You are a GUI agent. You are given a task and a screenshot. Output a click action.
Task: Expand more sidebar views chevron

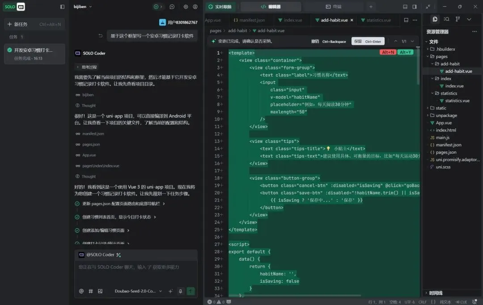click(469, 19)
